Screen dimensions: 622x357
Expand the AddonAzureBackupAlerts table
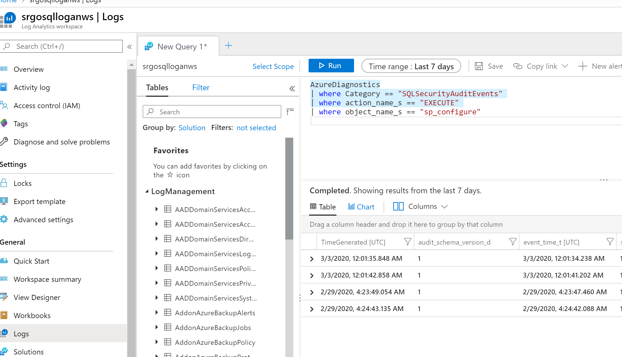[x=157, y=312]
